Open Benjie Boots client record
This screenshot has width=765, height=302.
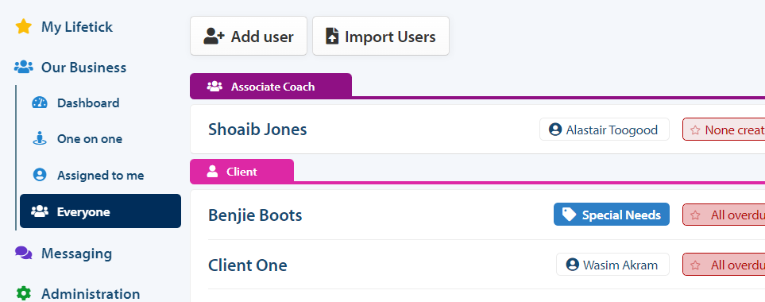(255, 215)
